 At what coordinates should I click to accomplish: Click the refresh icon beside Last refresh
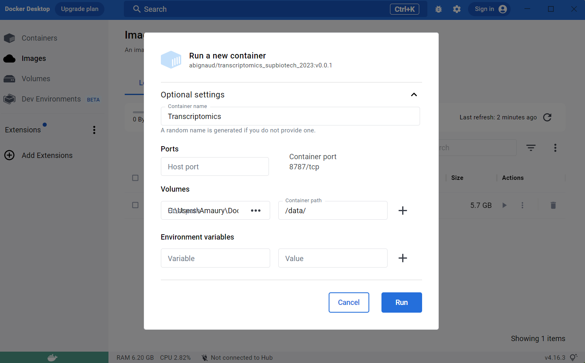(547, 117)
